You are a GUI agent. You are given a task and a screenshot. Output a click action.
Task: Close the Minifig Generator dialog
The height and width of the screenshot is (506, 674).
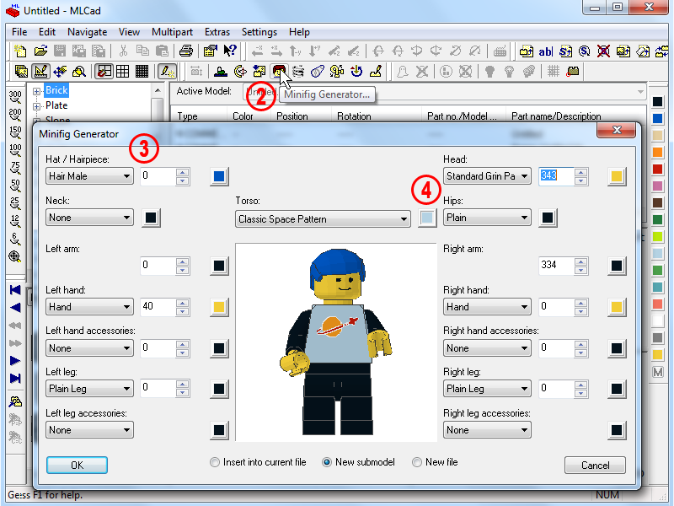617,130
